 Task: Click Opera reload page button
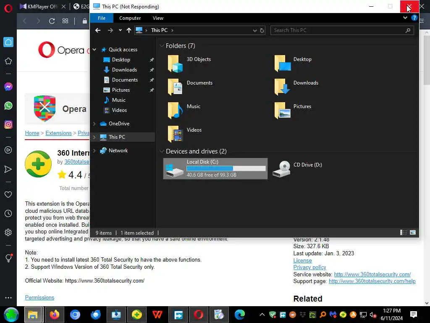point(52,21)
